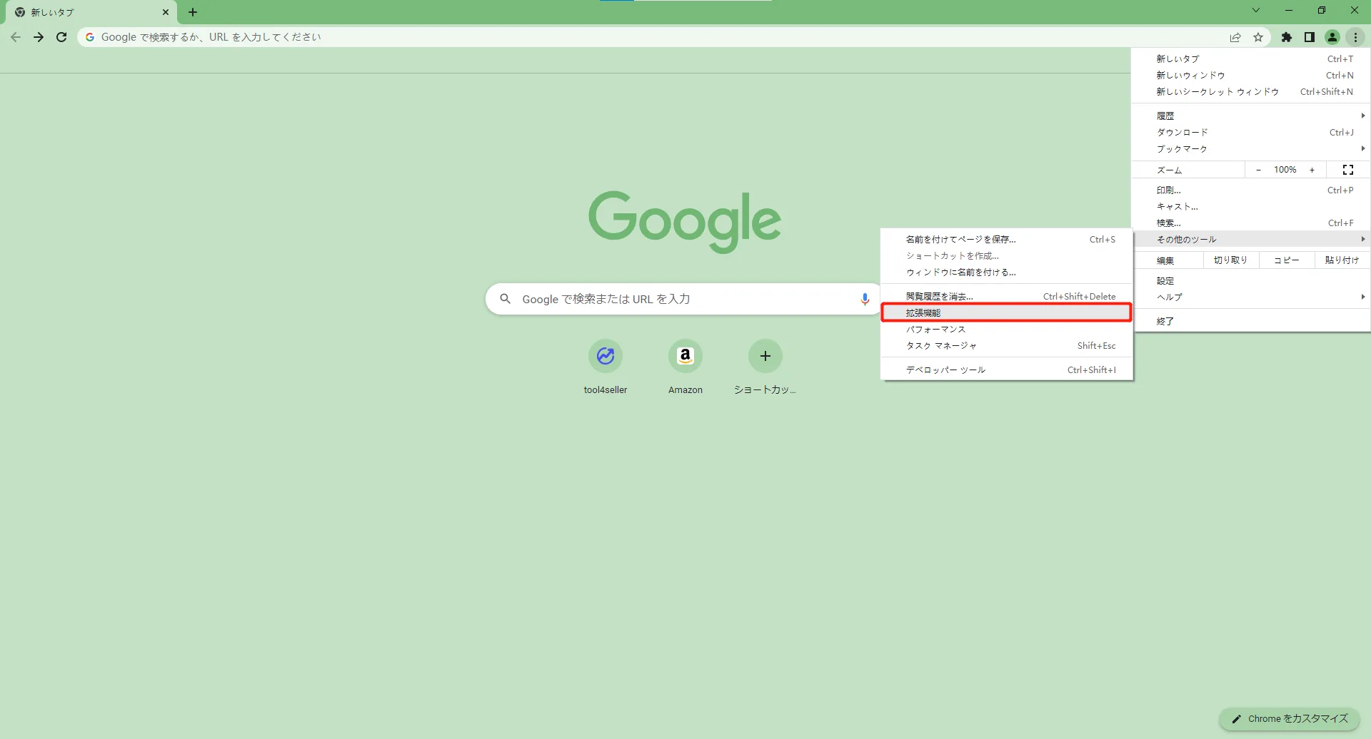Open the profile avatar menu
1371x739 pixels.
click(x=1332, y=37)
